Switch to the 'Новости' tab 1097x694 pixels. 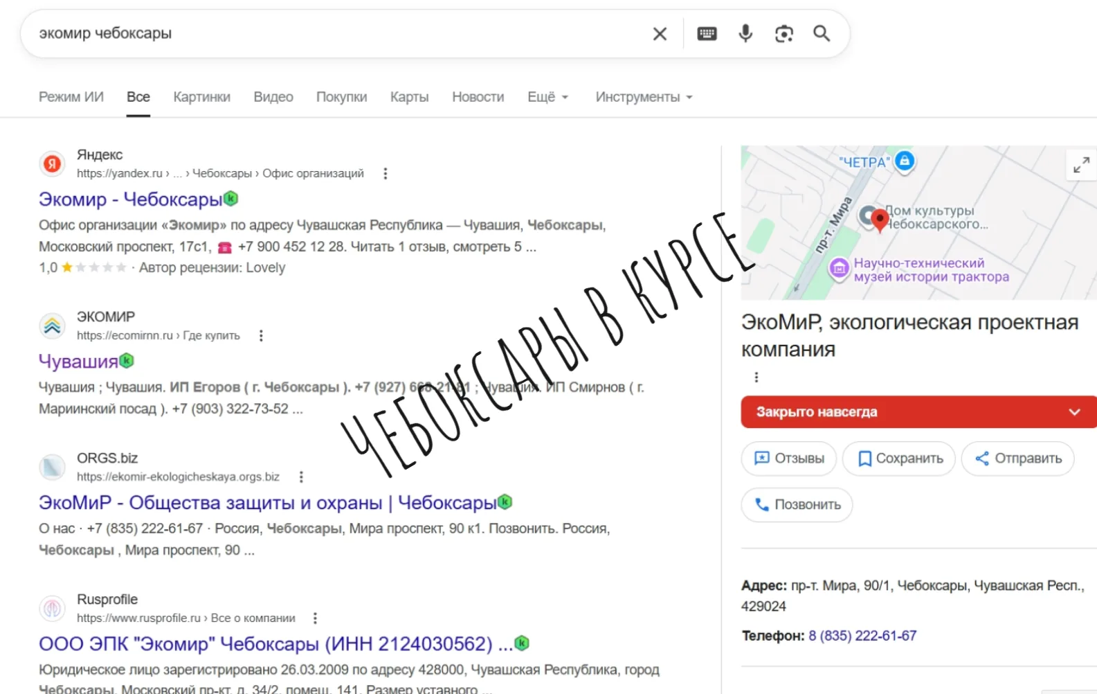click(x=478, y=98)
